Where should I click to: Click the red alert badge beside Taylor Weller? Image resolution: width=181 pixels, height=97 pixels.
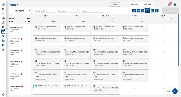click(22, 86)
